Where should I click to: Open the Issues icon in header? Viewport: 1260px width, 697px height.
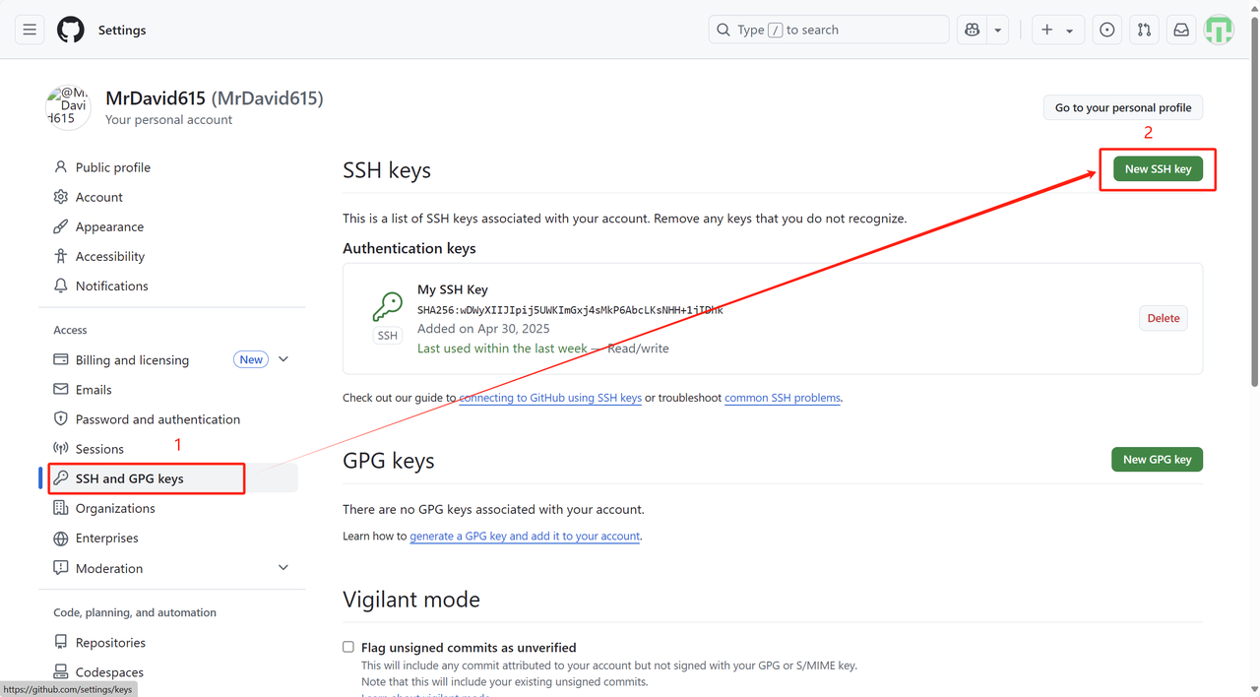(1107, 30)
